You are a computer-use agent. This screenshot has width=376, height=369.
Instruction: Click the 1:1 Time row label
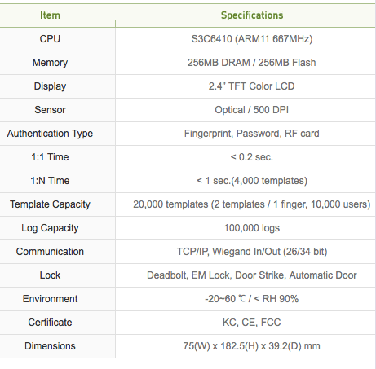(50, 157)
